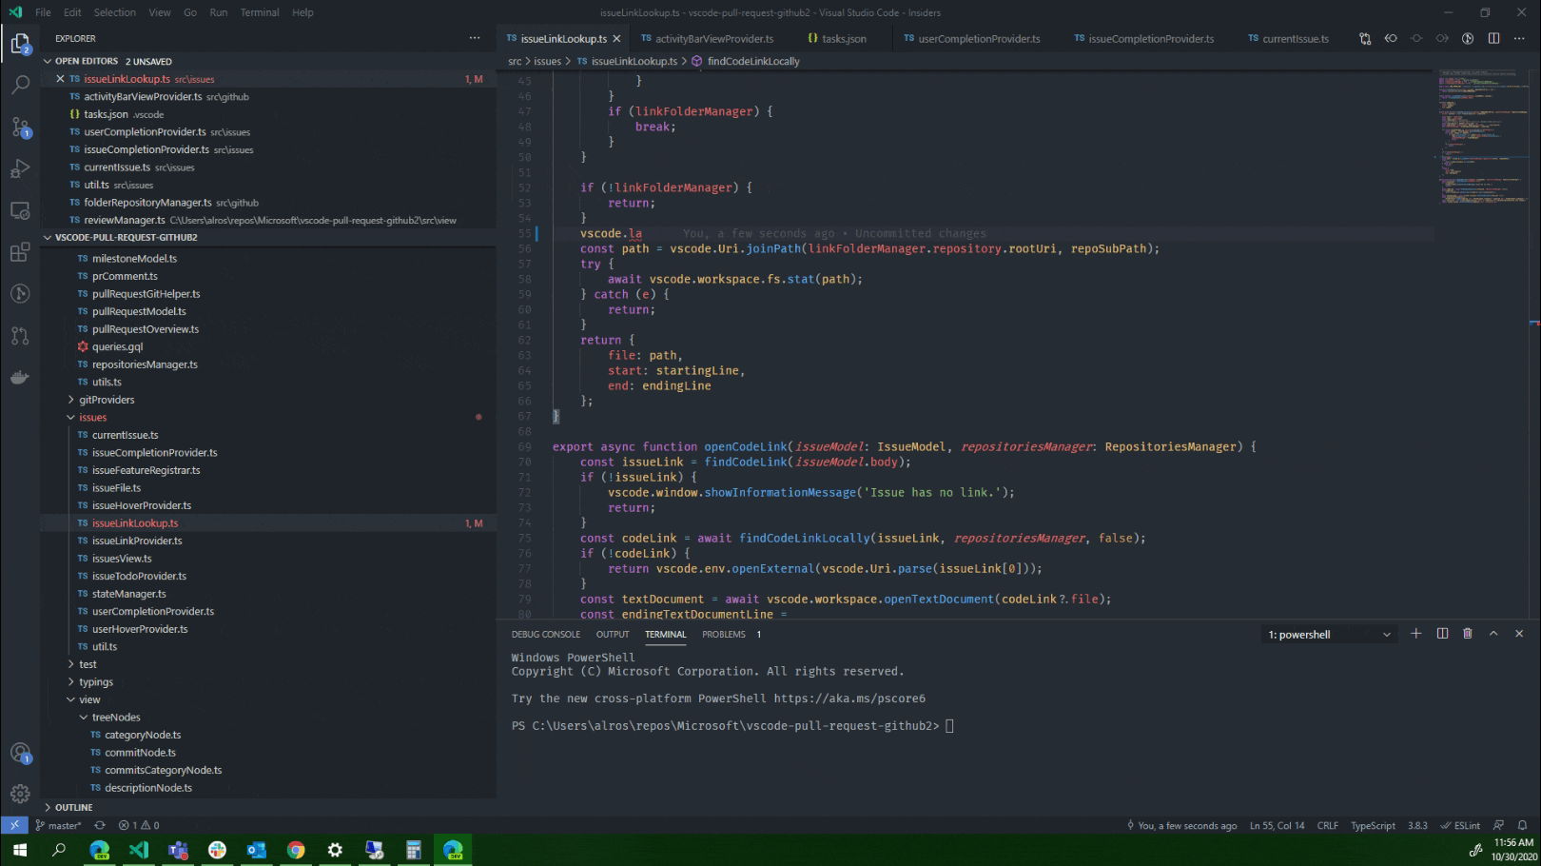The width and height of the screenshot is (1541, 866).
Task: Synchronize changes via status bar sync icon
Action: (x=100, y=825)
